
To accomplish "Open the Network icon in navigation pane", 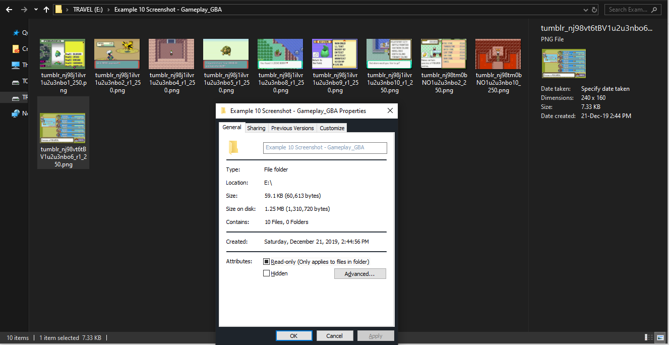I will tap(16, 113).
